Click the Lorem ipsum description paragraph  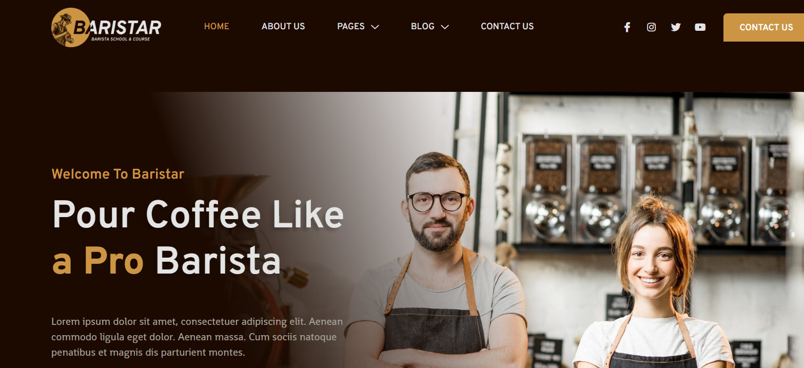coord(197,337)
